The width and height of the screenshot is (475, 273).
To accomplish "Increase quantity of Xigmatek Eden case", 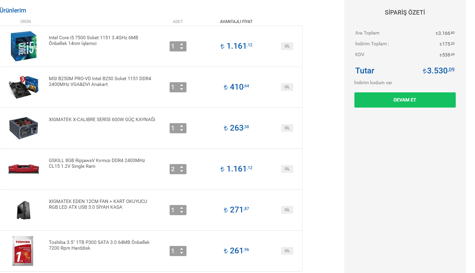I will [182, 208].
